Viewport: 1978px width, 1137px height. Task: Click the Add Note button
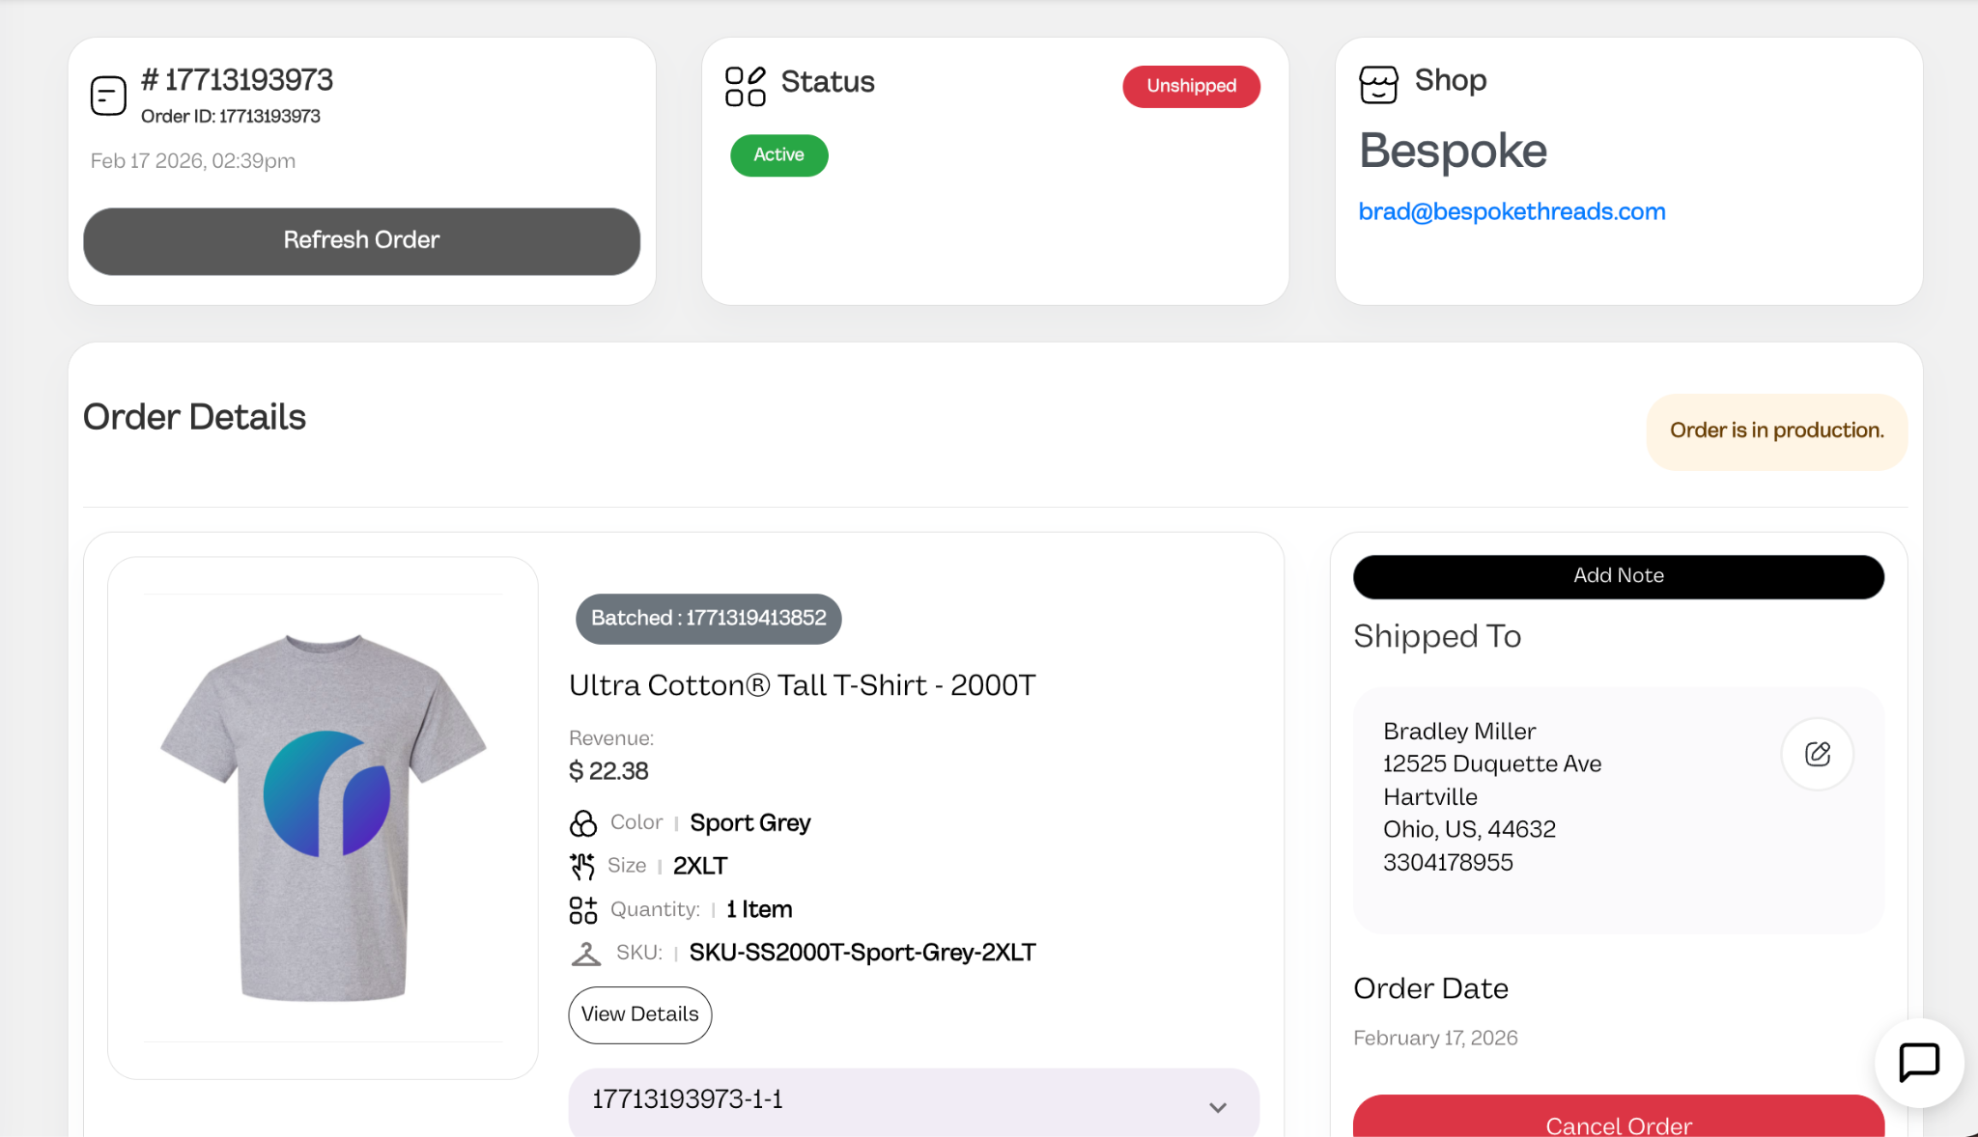coord(1619,576)
